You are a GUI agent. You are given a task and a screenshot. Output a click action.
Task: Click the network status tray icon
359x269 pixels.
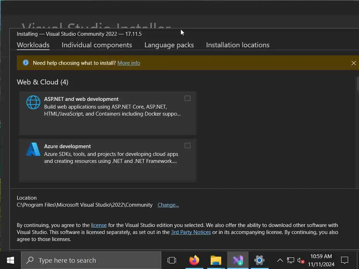pyautogui.click(x=290, y=260)
